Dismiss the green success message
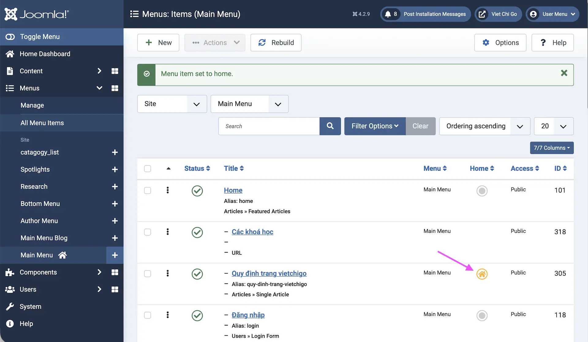588x342 pixels. click(x=564, y=73)
